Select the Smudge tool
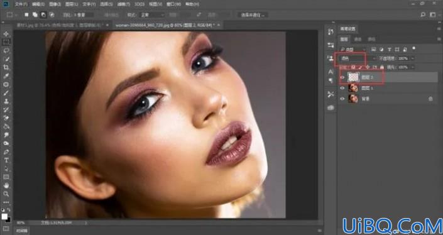 coord(6,135)
